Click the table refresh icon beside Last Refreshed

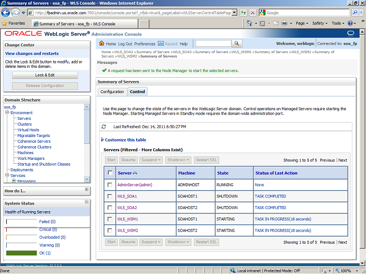pos(104,126)
